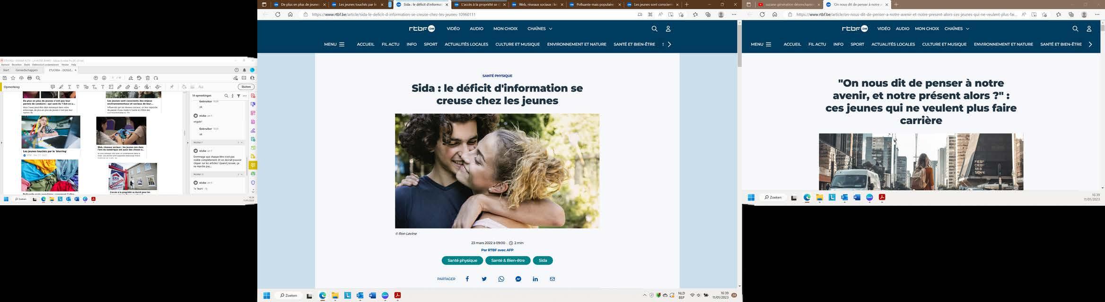Share article via WhatsApp icon
This screenshot has height=302, width=1105.
tap(501, 279)
